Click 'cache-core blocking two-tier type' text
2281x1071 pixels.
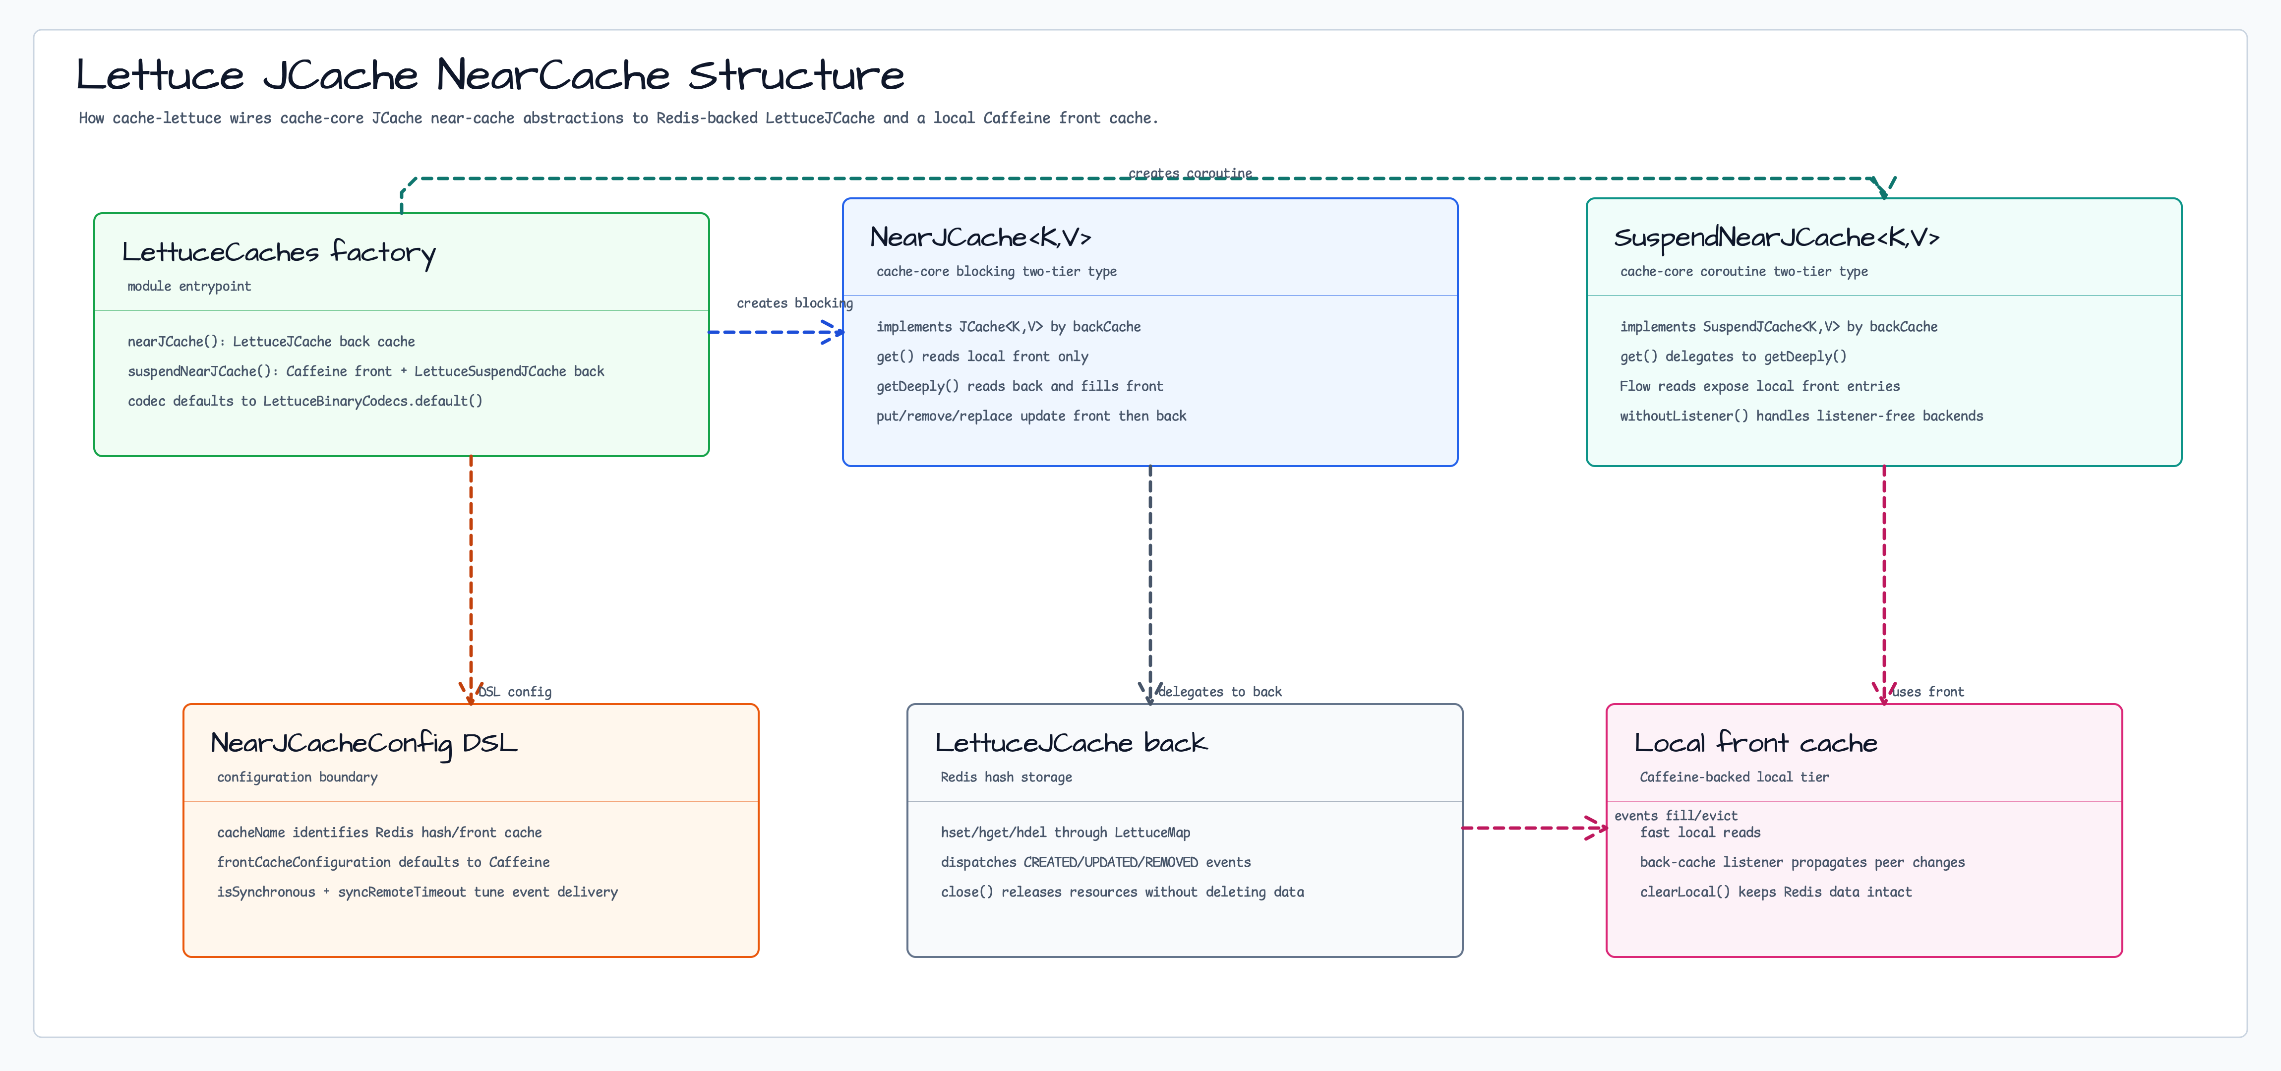(996, 272)
